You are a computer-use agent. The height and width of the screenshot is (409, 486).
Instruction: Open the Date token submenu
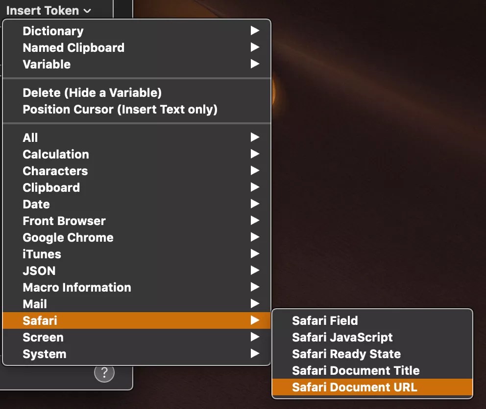[x=36, y=204]
